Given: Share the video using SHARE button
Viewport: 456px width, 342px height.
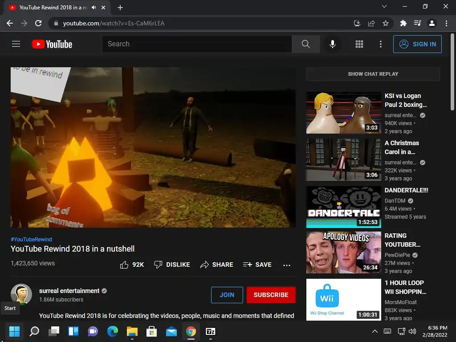Looking at the screenshot, I should [217, 265].
